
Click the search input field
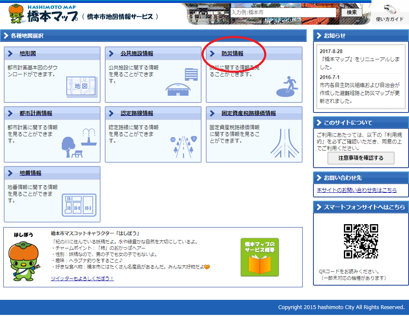point(283,13)
